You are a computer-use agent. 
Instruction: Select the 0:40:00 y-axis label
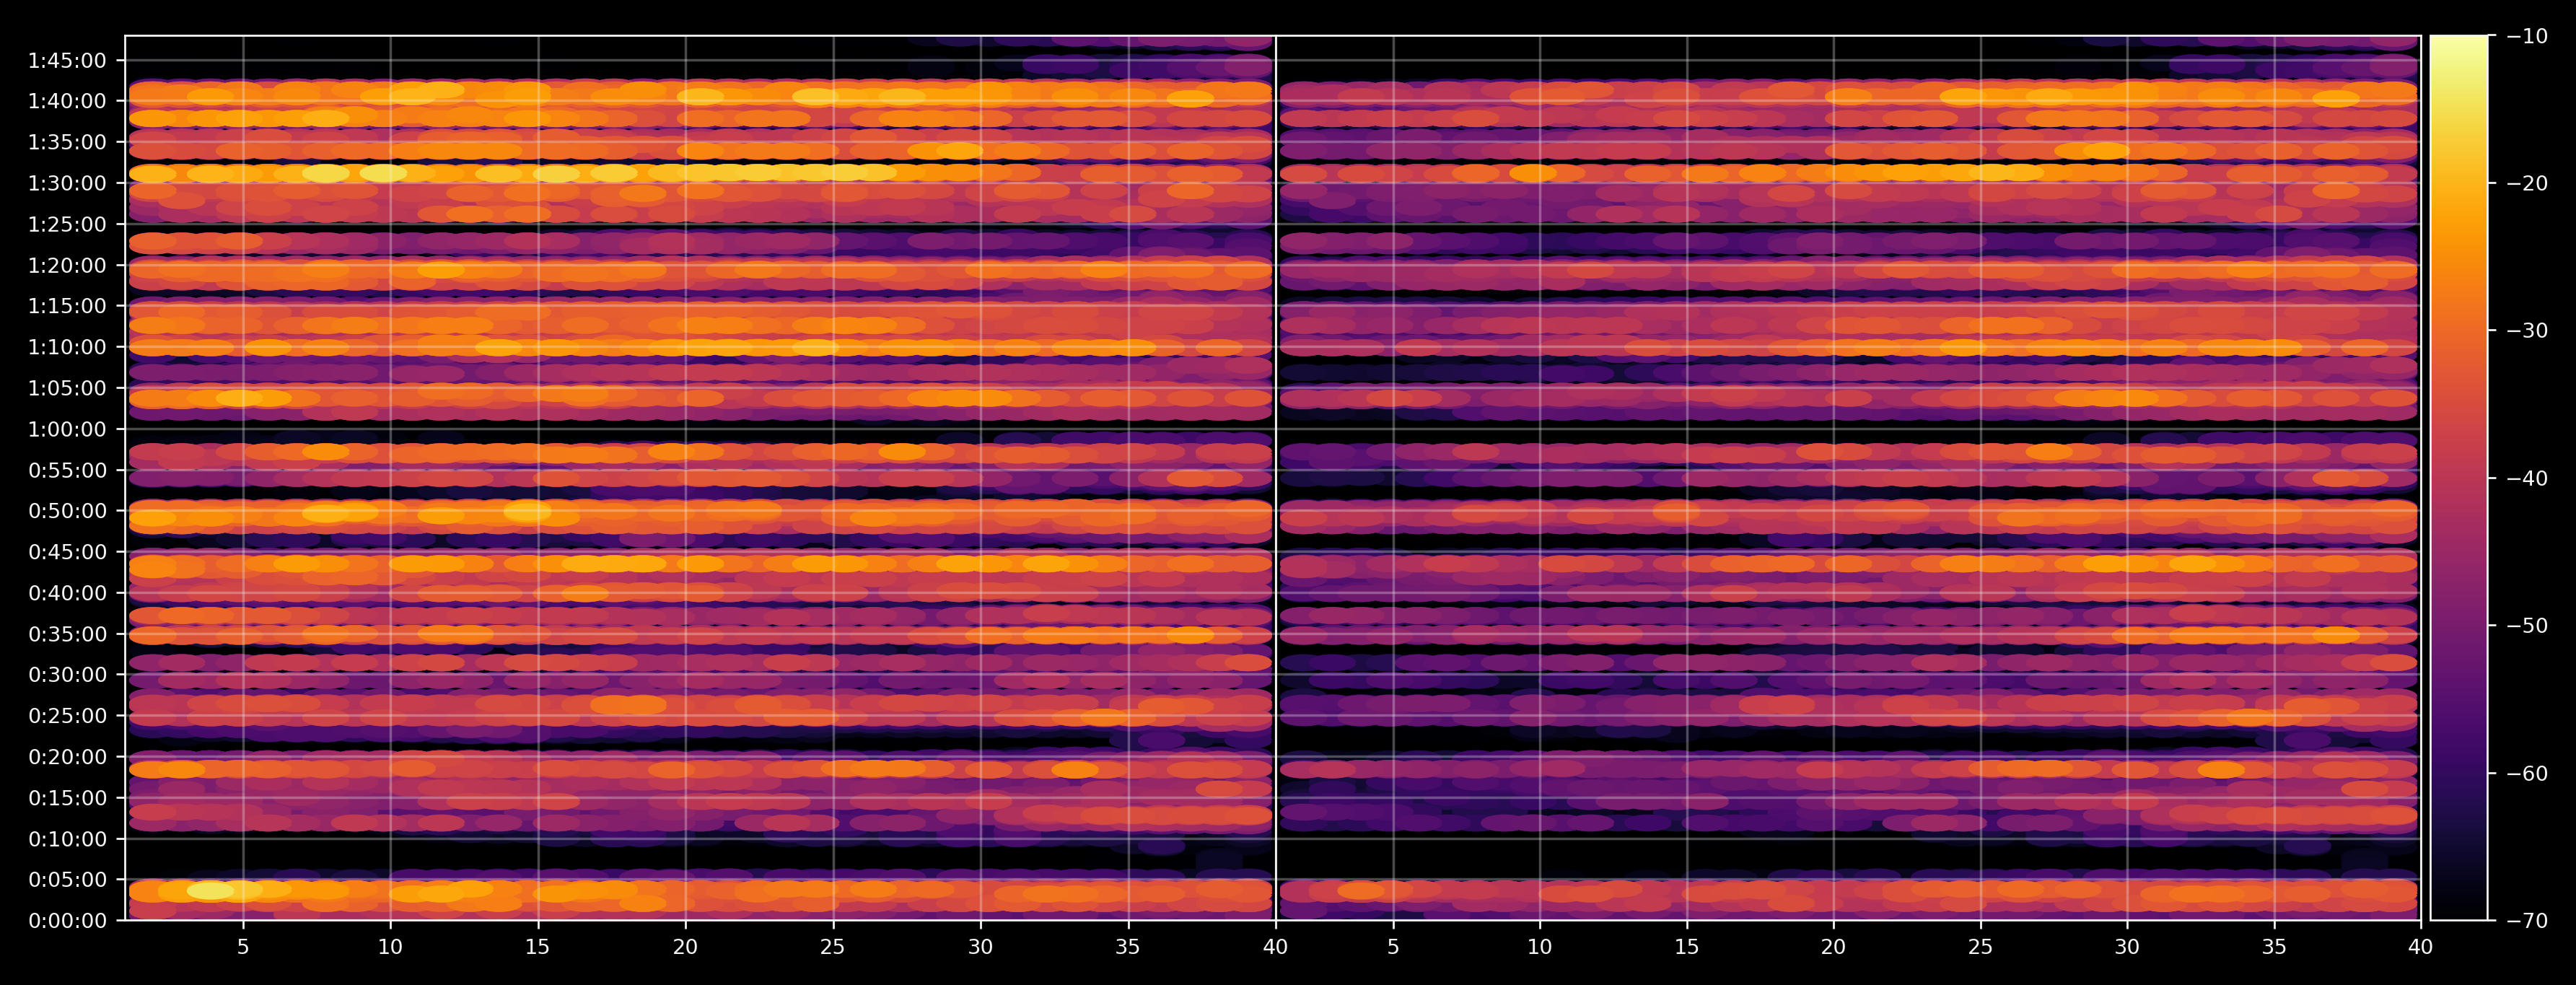[67, 593]
